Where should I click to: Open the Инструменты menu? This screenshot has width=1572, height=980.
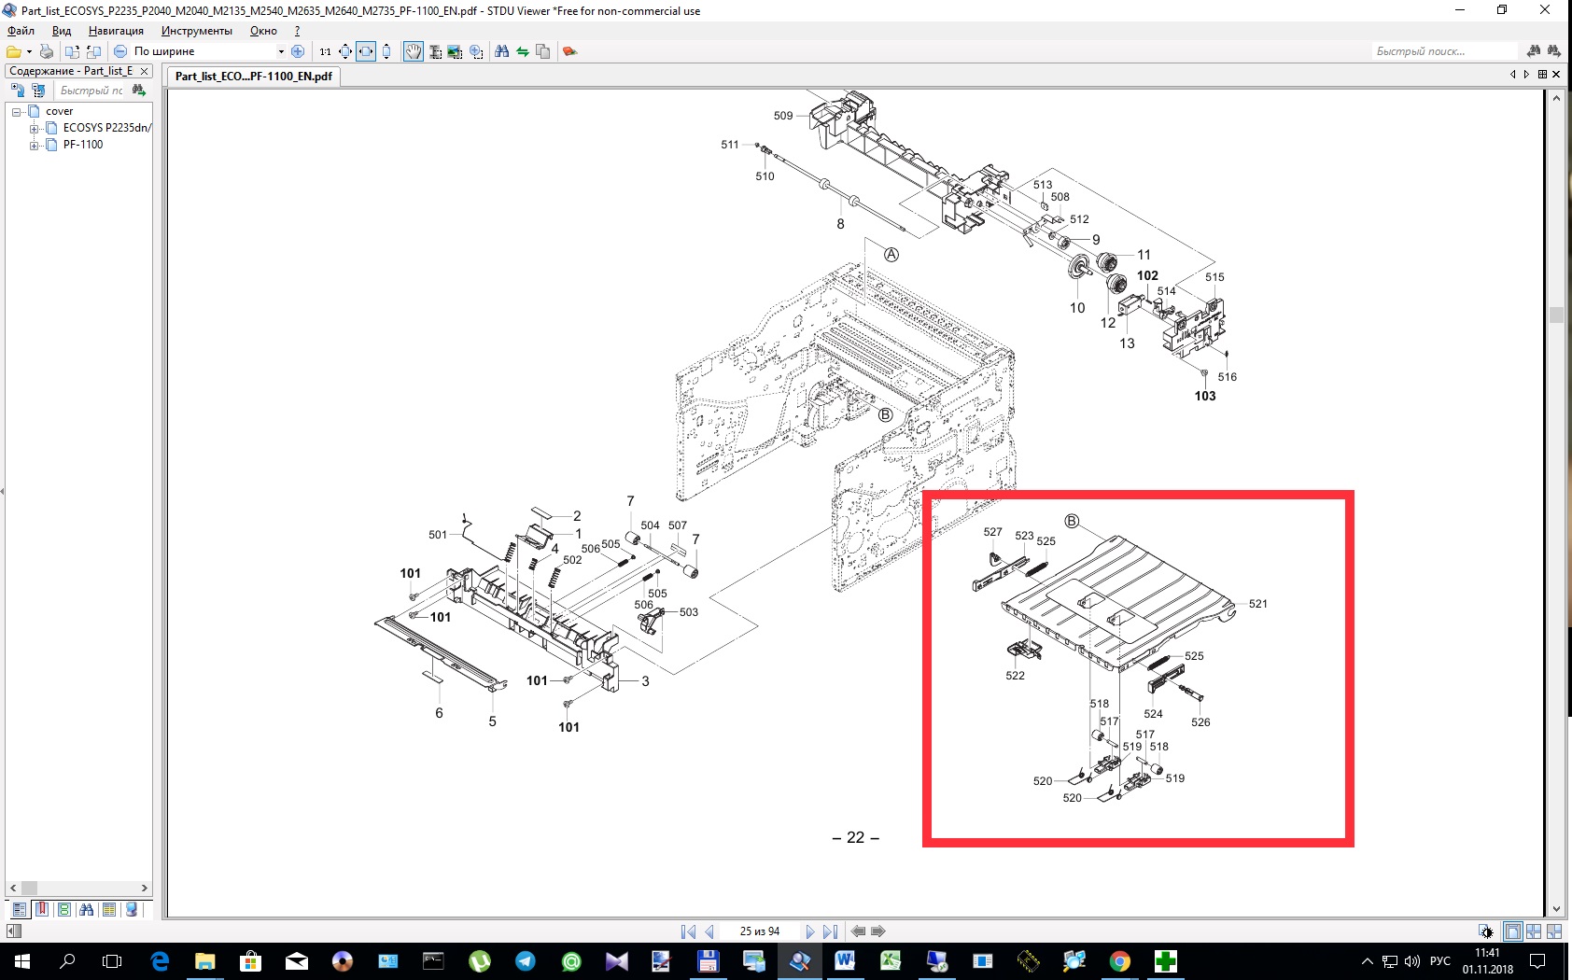click(x=196, y=31)
